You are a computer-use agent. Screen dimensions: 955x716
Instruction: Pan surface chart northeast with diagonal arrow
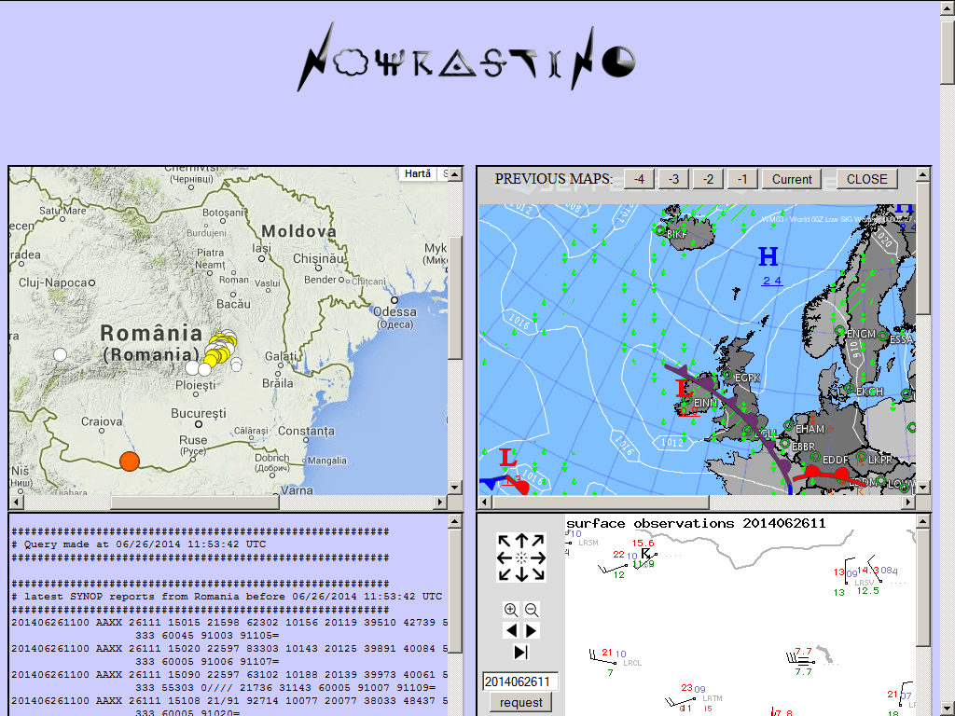coord(538,542)
